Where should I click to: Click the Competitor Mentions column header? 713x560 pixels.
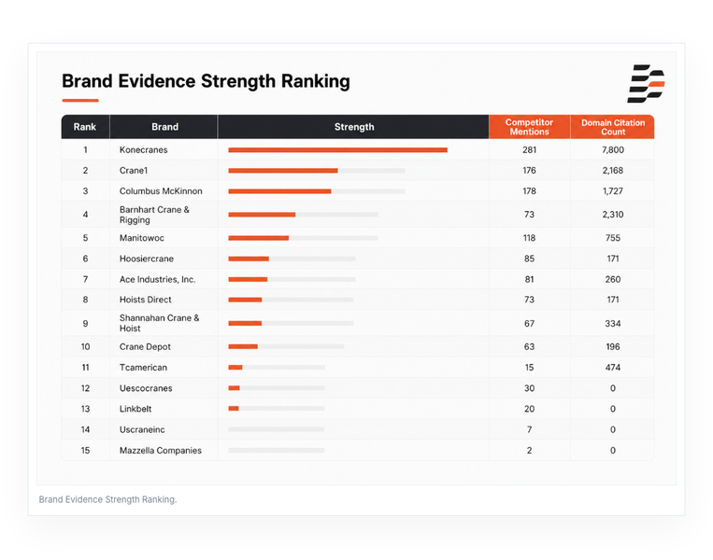[529, 127]
